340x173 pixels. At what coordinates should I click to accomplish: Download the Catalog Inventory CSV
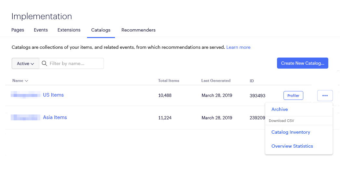[x=291, y=132]
